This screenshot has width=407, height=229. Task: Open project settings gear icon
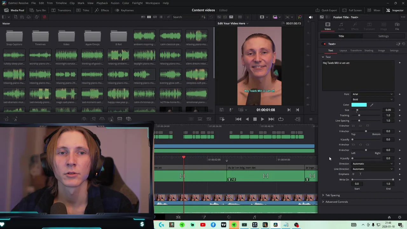400,217
